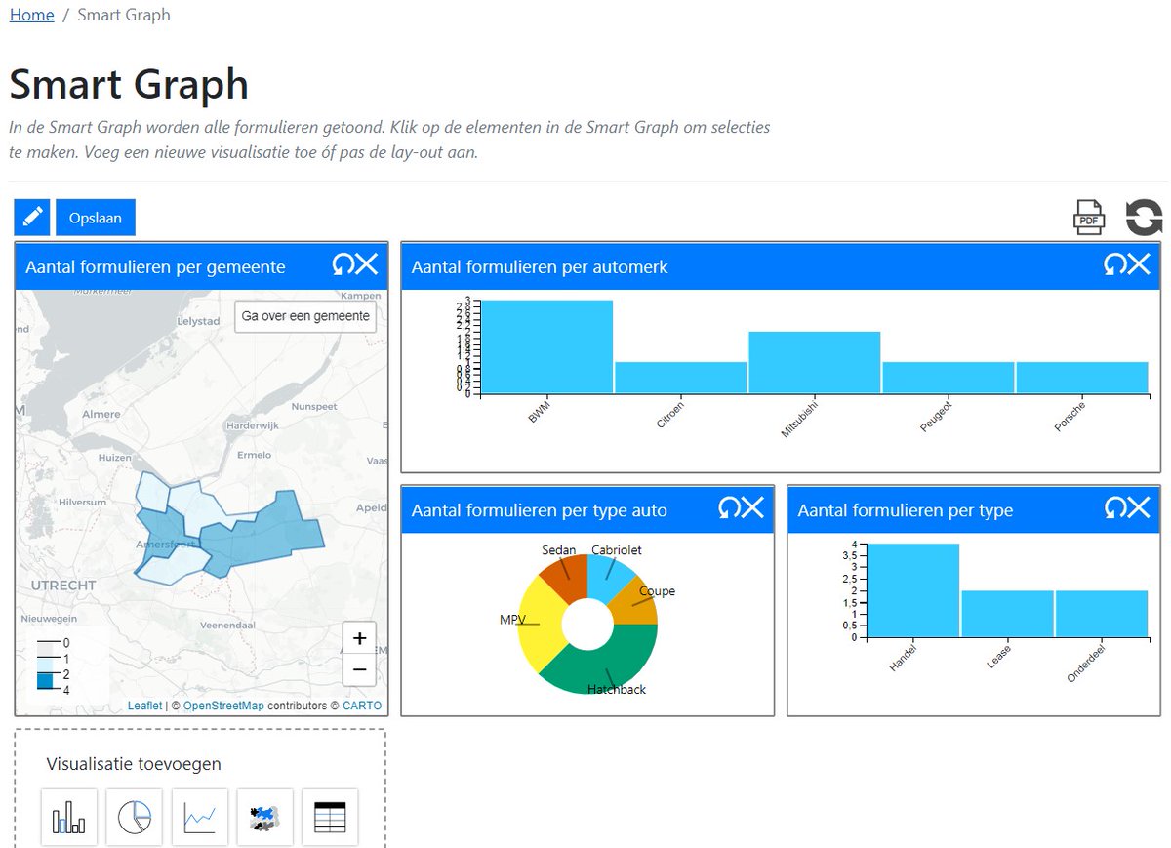Click the 'Visualisatie toevoegen' heading
This screenshot has width=1171, height=848.
coord(134,764)
